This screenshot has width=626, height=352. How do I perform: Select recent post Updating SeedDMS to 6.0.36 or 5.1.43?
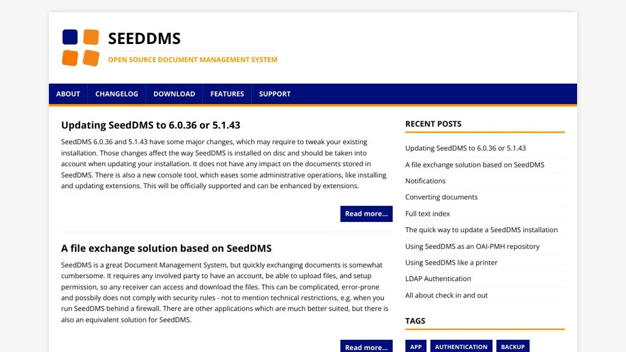(x=465, y=148)
